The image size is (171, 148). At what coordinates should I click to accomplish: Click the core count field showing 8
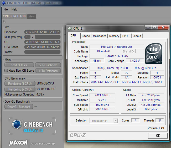(27, 37)
